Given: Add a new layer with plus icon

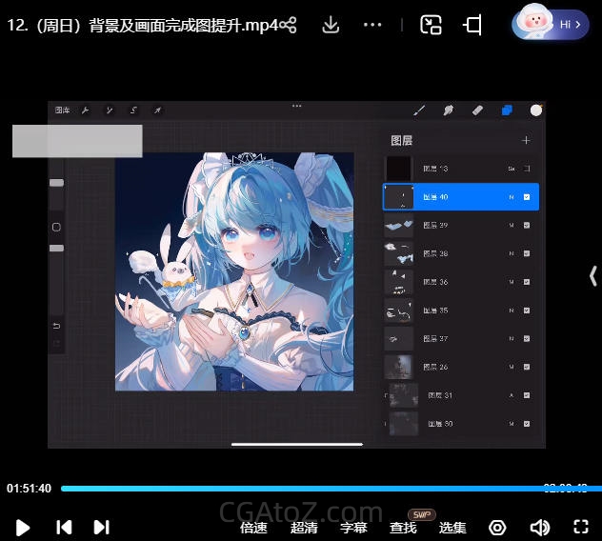Looking at the screenshot, I should pos(526,140).
